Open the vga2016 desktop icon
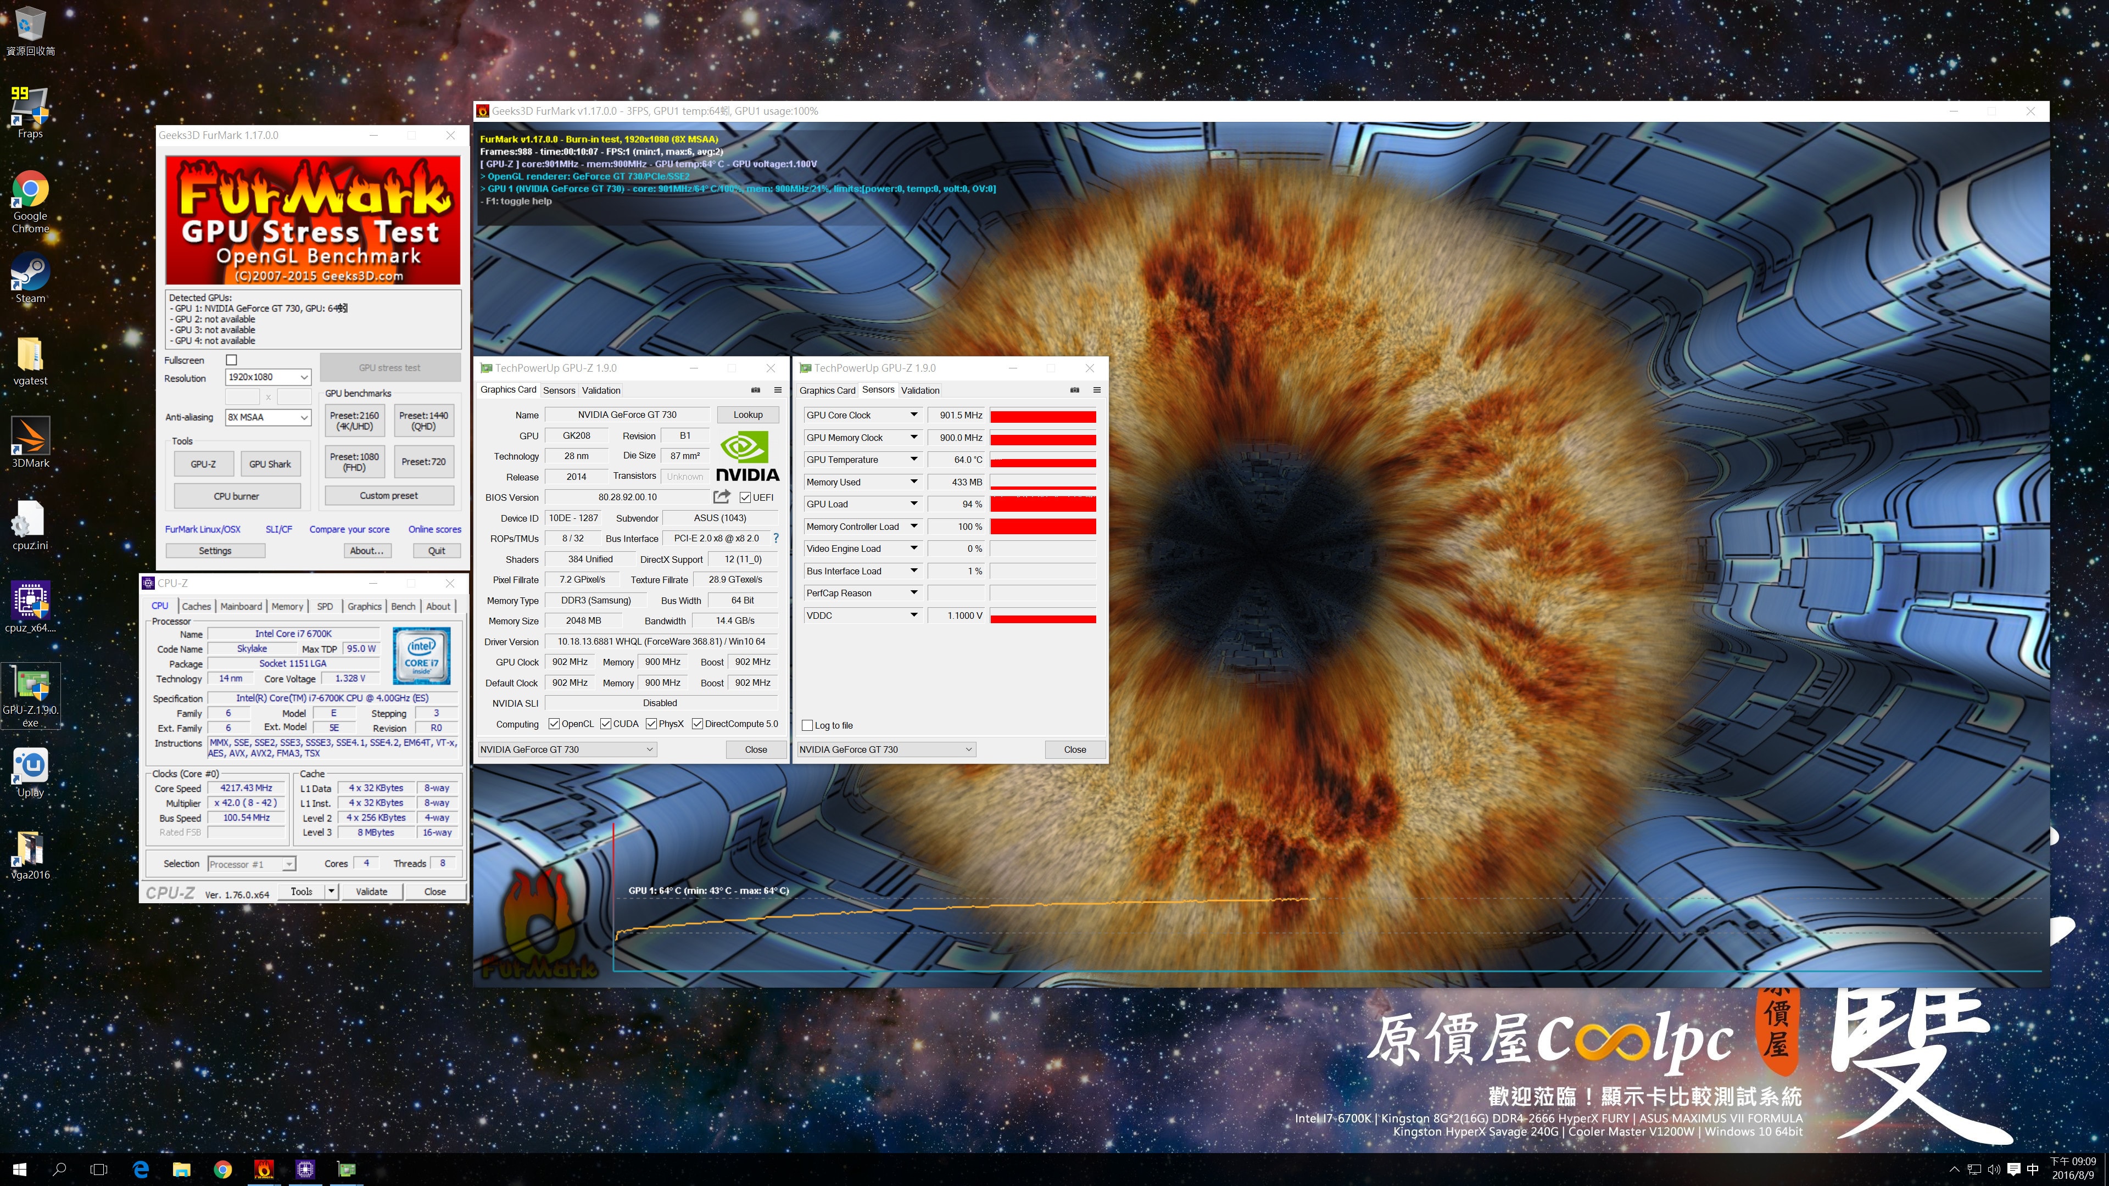The height and width of the screenshot is (1186, 2109). 30,854
